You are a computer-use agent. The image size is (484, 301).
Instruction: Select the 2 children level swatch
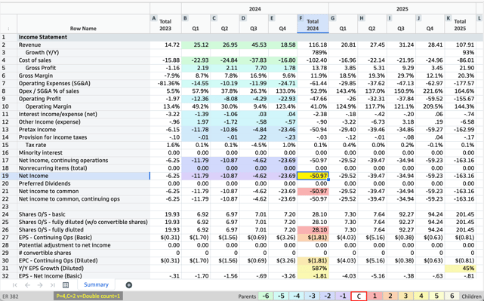coord(390,296)
